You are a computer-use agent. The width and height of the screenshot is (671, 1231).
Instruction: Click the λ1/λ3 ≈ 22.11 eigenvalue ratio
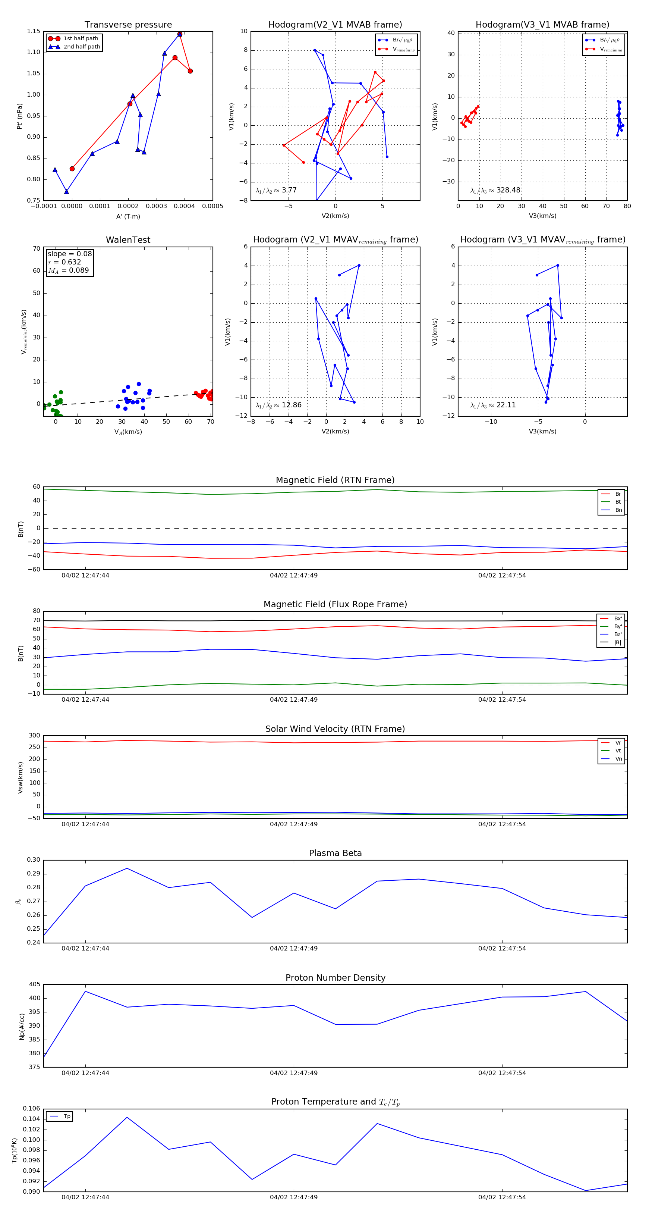pos(493,405)
